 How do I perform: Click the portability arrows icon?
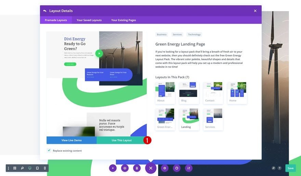(189, 168)
